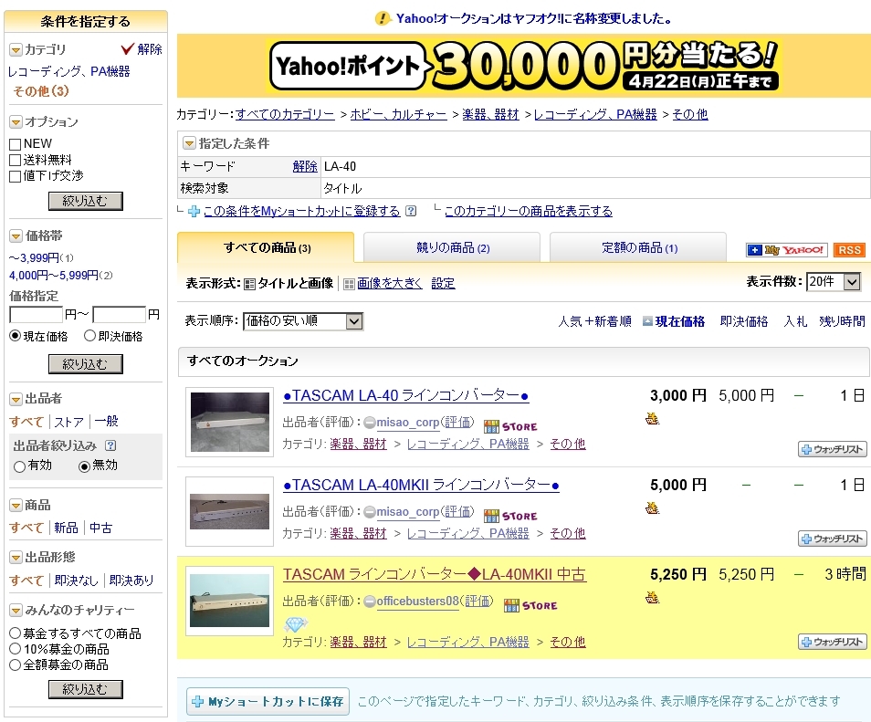Viewport: 871px width, 722px height.
Task: Click icon under 5,000円 price
Action: [652, 508]
